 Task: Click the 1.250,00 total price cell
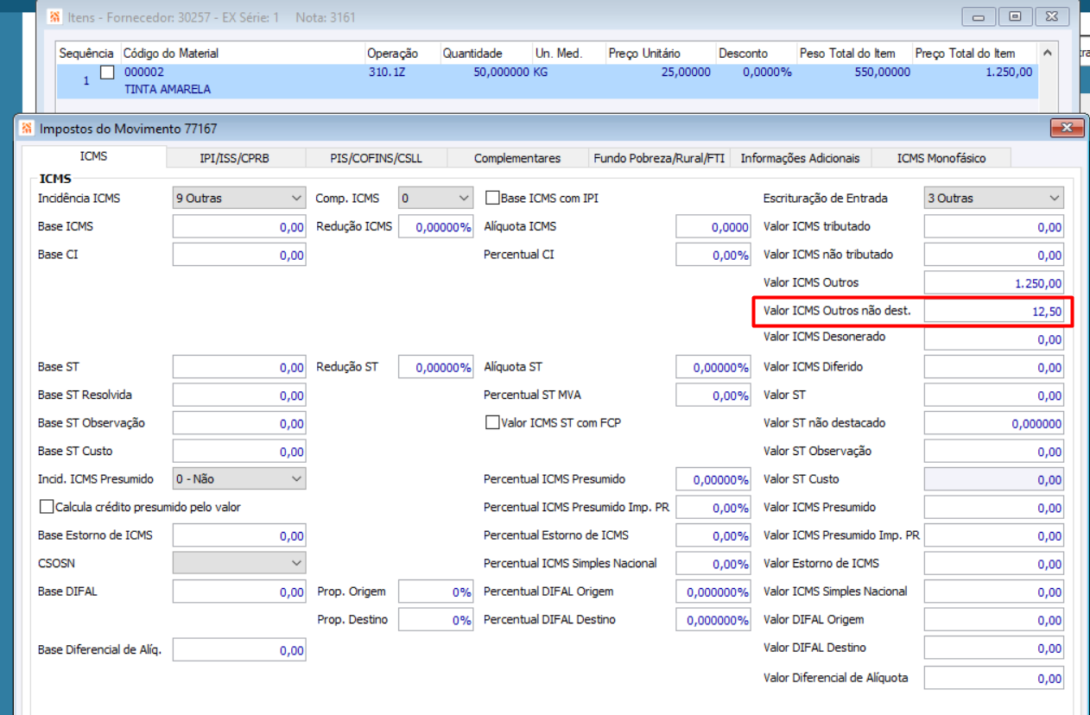(x=1009, y=73)
